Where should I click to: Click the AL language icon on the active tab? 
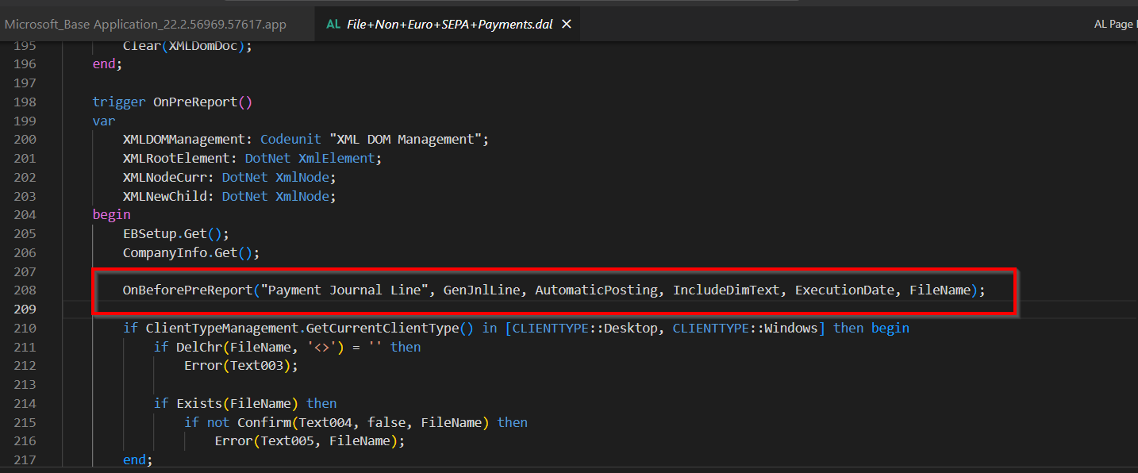pos(333,23)
